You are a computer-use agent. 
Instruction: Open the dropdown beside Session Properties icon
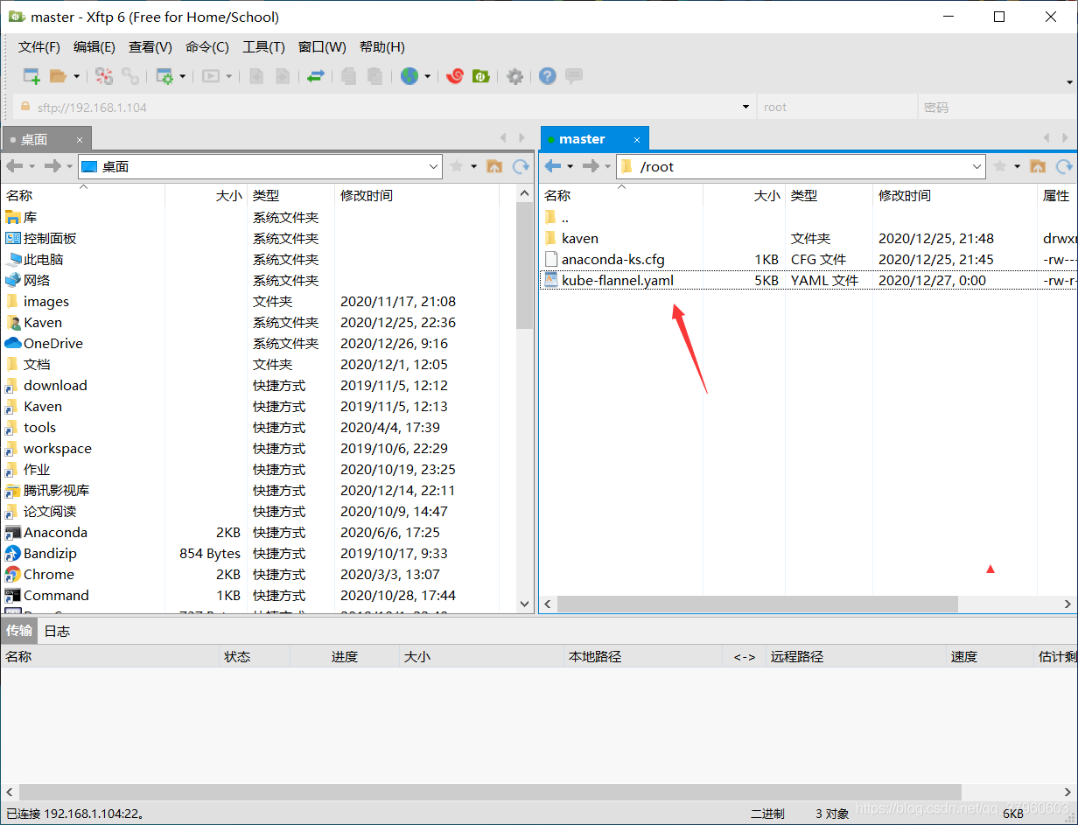click(x=183, y=76)
